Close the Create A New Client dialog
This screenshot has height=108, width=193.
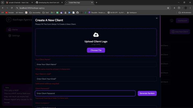(x=157, y=18)
